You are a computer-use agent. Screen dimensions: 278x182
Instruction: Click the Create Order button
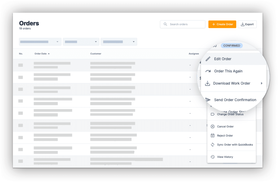[222, 24]
